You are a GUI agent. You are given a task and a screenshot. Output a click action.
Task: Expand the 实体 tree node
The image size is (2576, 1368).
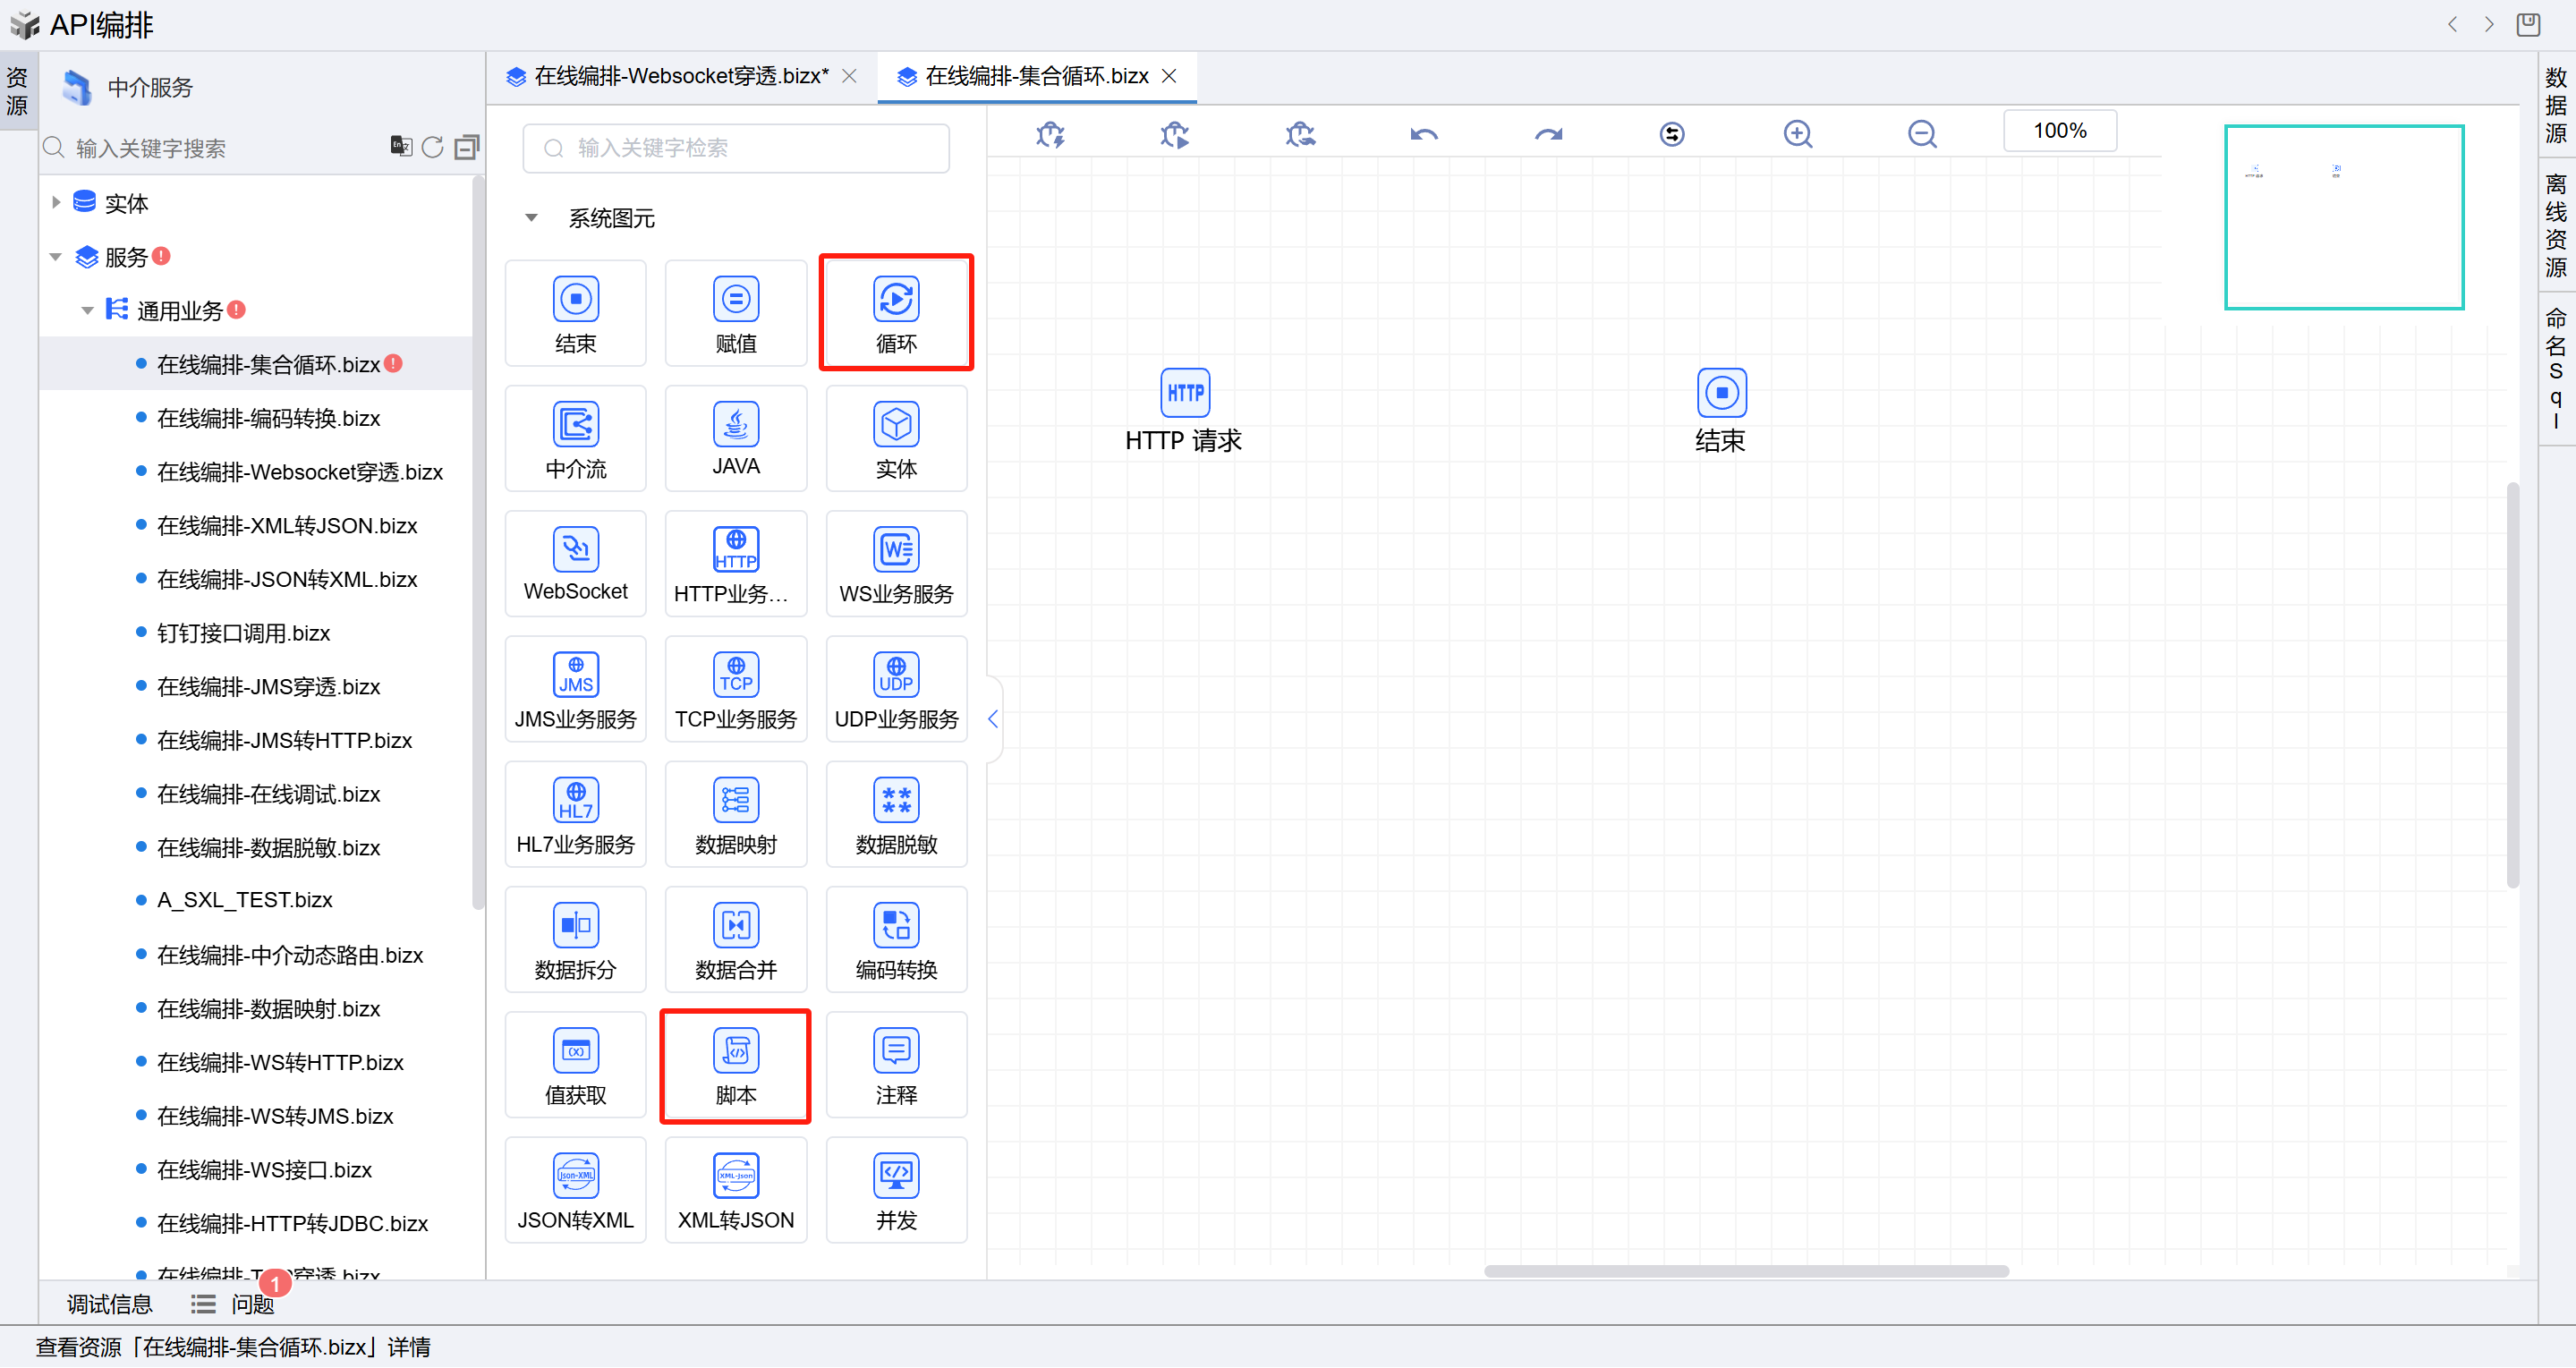(x=56, y=202)
